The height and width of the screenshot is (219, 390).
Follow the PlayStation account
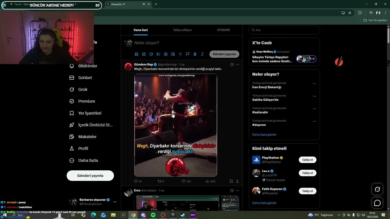click(x=307, y=160)
